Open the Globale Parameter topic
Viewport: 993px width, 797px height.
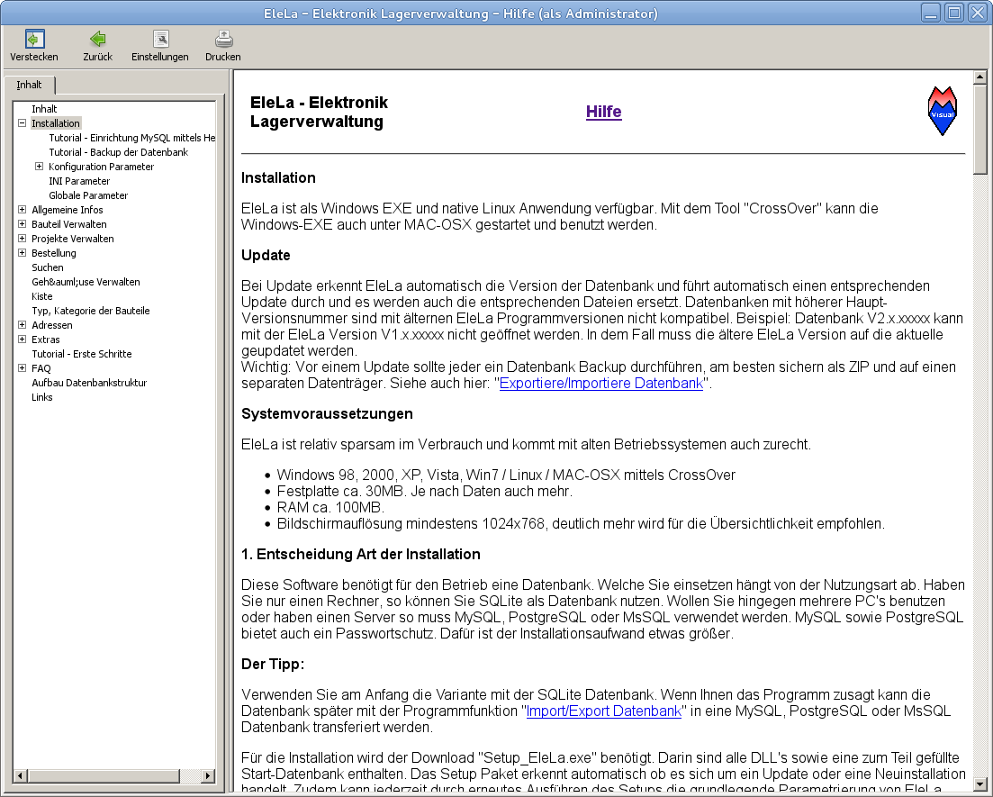click(88, 195)
